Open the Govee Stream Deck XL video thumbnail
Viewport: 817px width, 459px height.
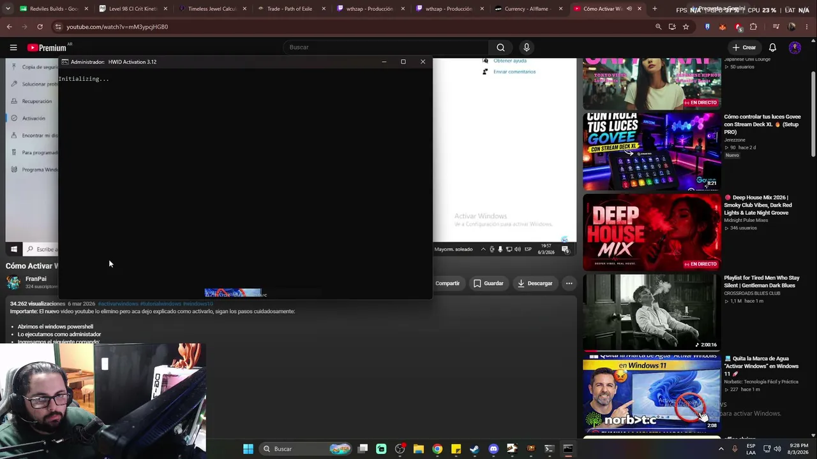pyautogui.click(x=652, y=152)
